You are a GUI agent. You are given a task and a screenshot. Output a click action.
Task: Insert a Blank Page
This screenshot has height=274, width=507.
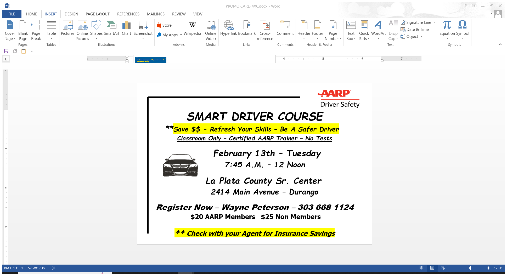coord(23,30)
